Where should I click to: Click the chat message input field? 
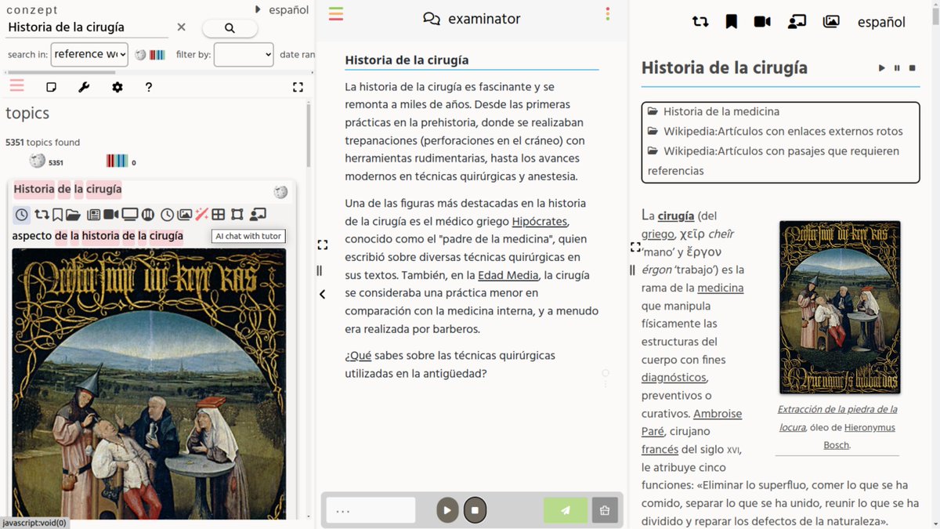(371, 510)
